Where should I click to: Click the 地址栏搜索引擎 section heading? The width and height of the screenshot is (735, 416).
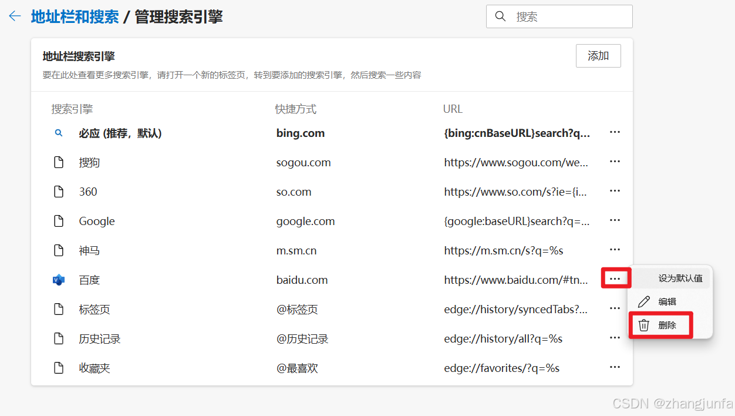(79, 56)
